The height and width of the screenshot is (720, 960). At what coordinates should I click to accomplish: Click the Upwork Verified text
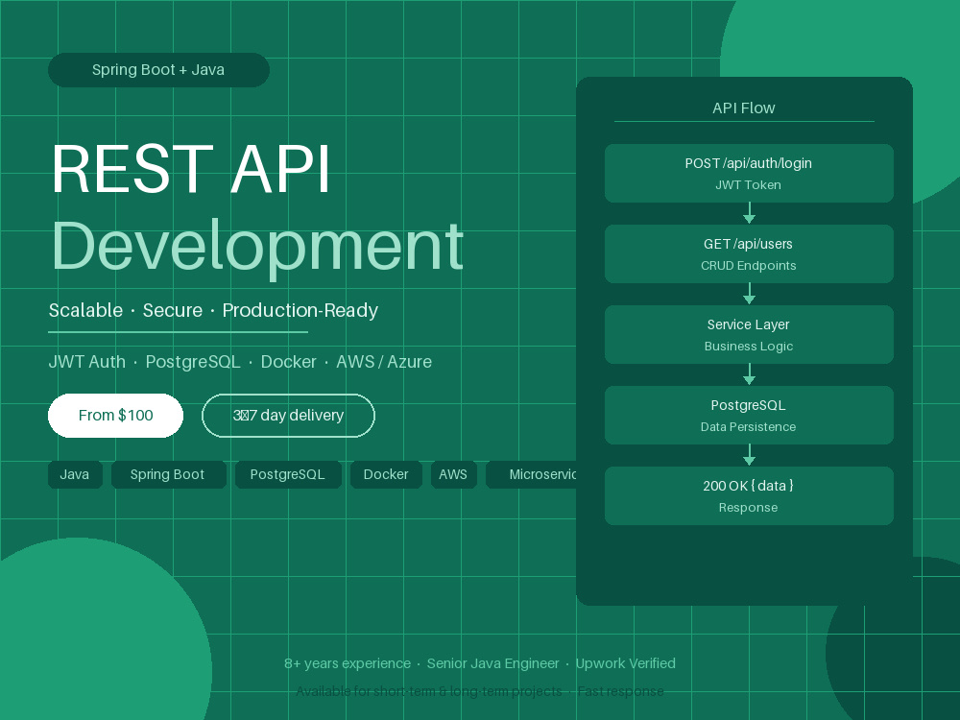click(x=626, y=663)
